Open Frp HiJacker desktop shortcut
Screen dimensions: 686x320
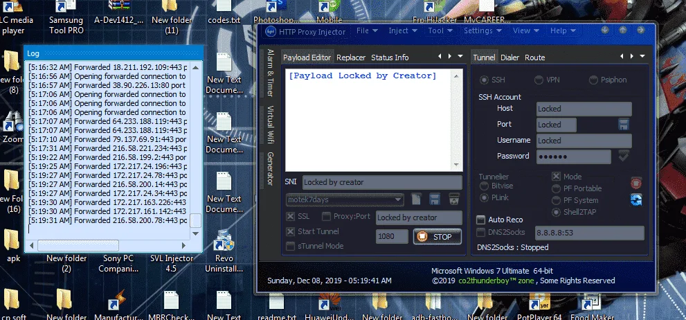pyautogui.click(x=435, y=12)
